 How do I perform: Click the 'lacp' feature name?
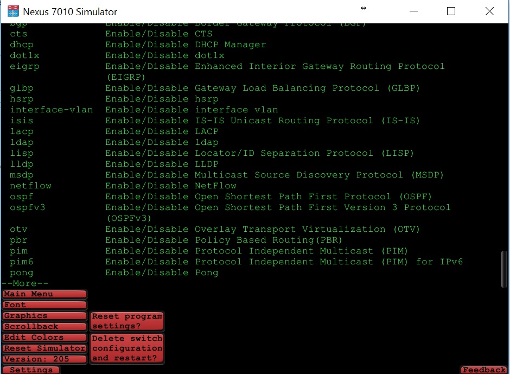click(x=22, y=131)
